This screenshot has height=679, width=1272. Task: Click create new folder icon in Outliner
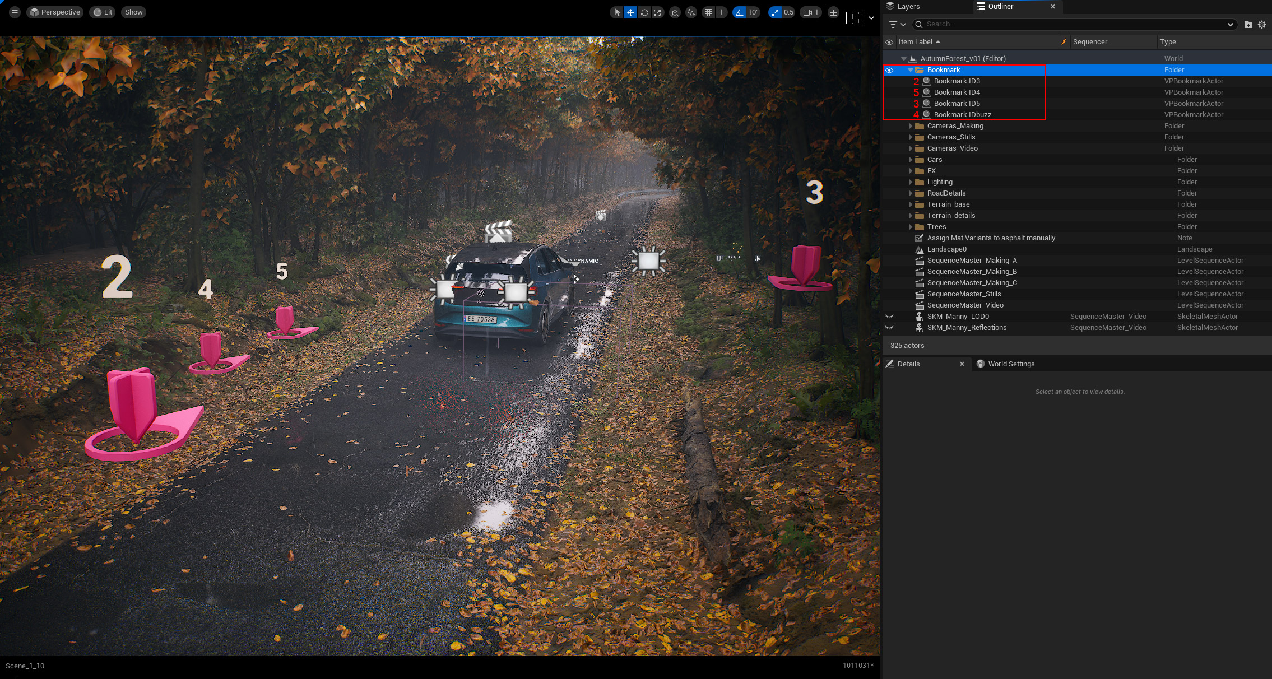coord(1248,25)
